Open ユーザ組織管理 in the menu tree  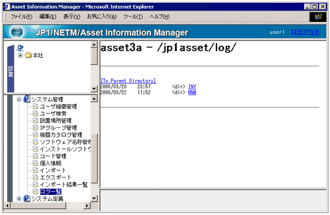(58, 106)
